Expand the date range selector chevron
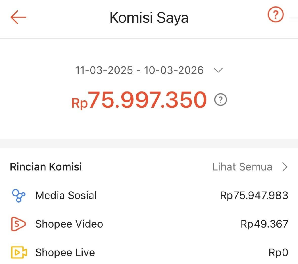298x264 pixels. click(218, 70)
